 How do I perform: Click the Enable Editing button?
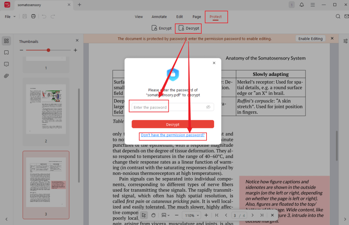310,38
